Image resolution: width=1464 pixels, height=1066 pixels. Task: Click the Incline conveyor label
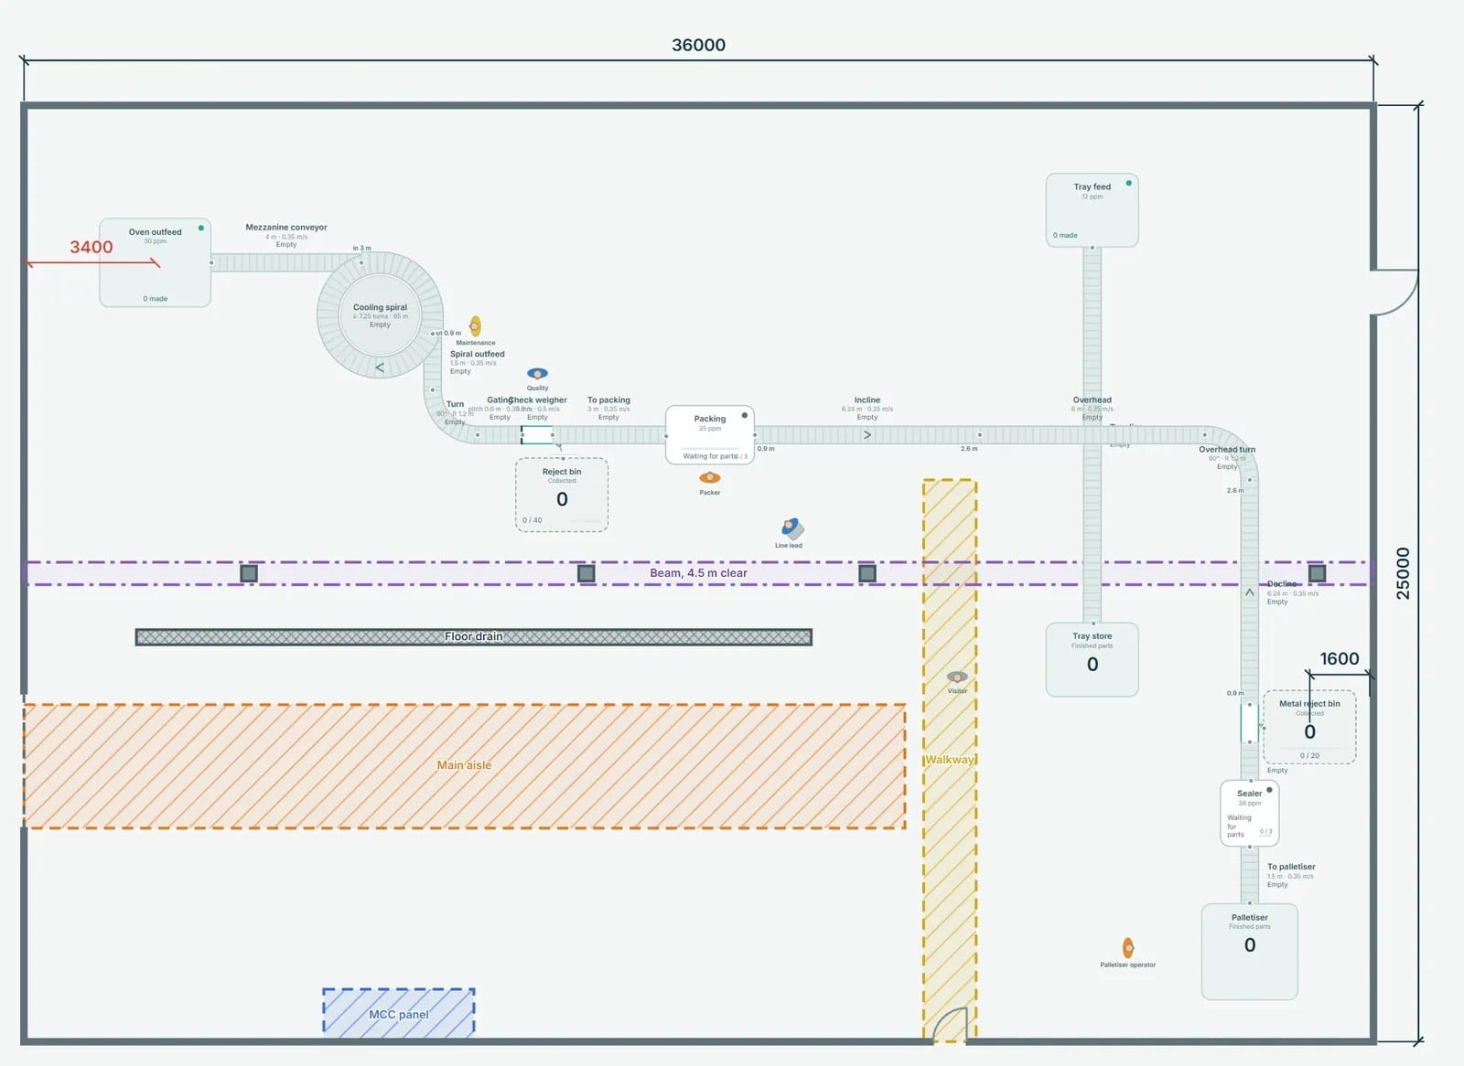tap(867, 400)
